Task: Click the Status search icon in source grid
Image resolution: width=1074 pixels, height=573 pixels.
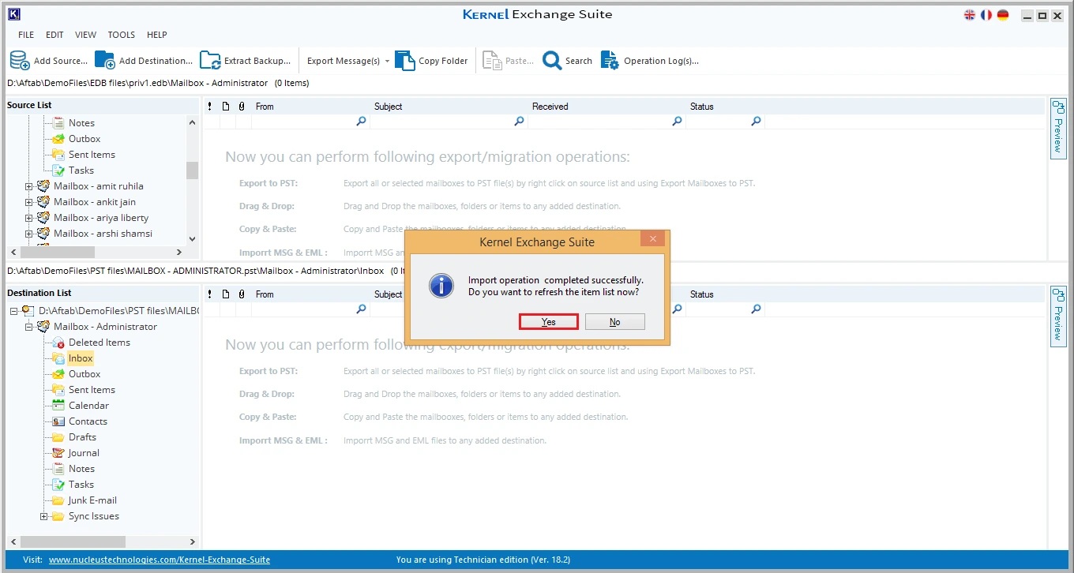Action: [x=756, y=122]
